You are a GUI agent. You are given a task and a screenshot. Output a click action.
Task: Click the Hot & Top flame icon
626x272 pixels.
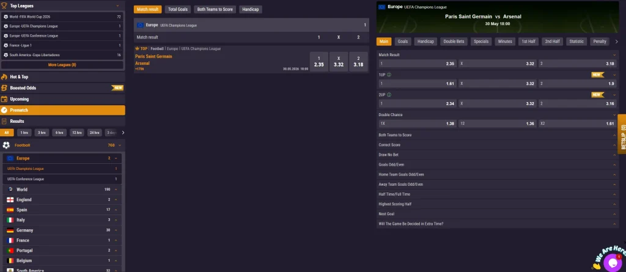[4, 76]
